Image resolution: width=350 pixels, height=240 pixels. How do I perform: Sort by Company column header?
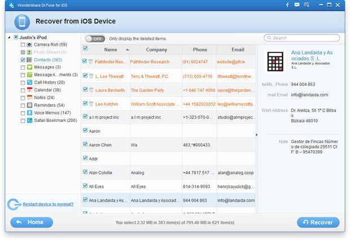[x=156, y=50]
